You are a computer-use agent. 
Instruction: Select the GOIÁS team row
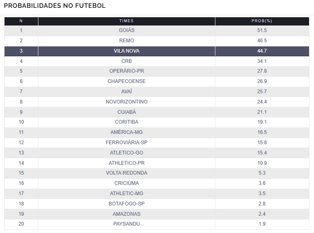(x=157, y=30)
